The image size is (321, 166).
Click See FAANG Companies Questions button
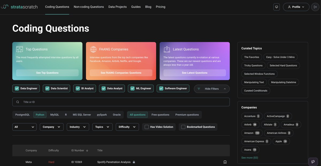121,73
